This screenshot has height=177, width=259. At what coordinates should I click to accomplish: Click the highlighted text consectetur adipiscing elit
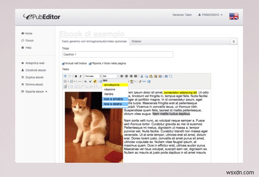(x=180, y=93)
